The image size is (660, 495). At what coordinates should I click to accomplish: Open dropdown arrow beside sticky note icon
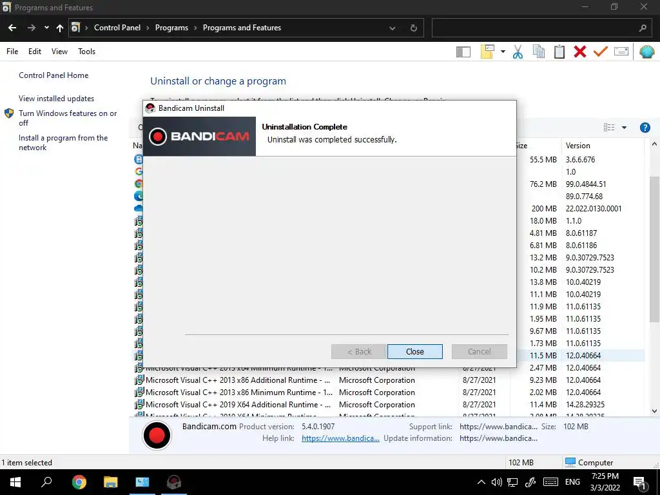tap(503, 52)
